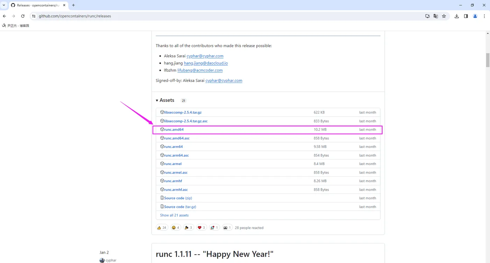Click the 8.26 MB size of runc.armhf
490x263 pixels.
tap(320, 181)
